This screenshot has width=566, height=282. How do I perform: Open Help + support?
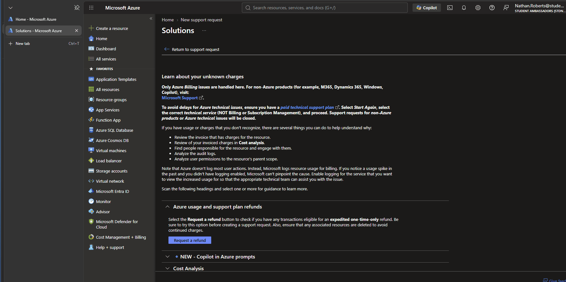110,247
